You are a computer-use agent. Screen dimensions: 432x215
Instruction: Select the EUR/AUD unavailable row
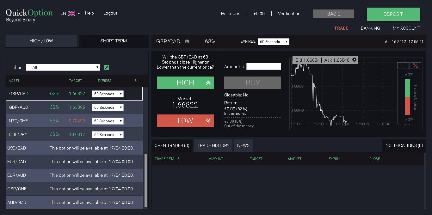74,175
